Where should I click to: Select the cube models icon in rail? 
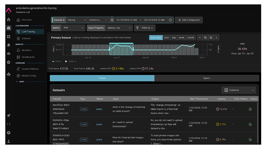click(9, 28)
